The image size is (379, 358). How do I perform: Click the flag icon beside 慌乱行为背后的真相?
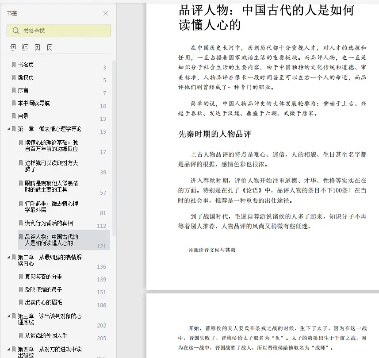click(x=21, y=223)
